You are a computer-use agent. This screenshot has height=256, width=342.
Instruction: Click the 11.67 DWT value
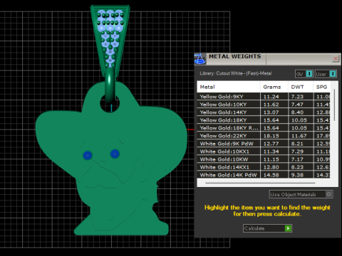(x=299, y=136)
